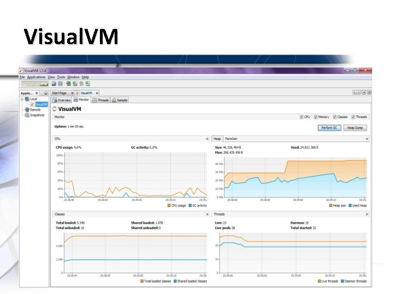
Task: Switch to the Threads tab
Action: (x=100, y=100)
